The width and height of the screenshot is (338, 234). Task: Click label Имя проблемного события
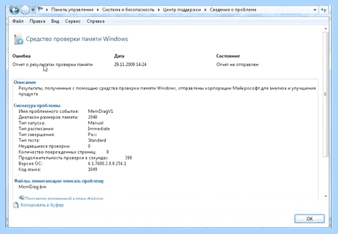[x=49, y=111]
